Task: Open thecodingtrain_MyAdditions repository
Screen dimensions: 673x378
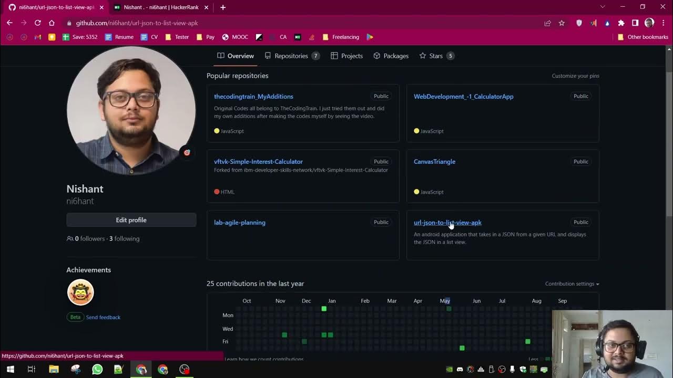Action: pyautogui.click(x=253, y=97)
